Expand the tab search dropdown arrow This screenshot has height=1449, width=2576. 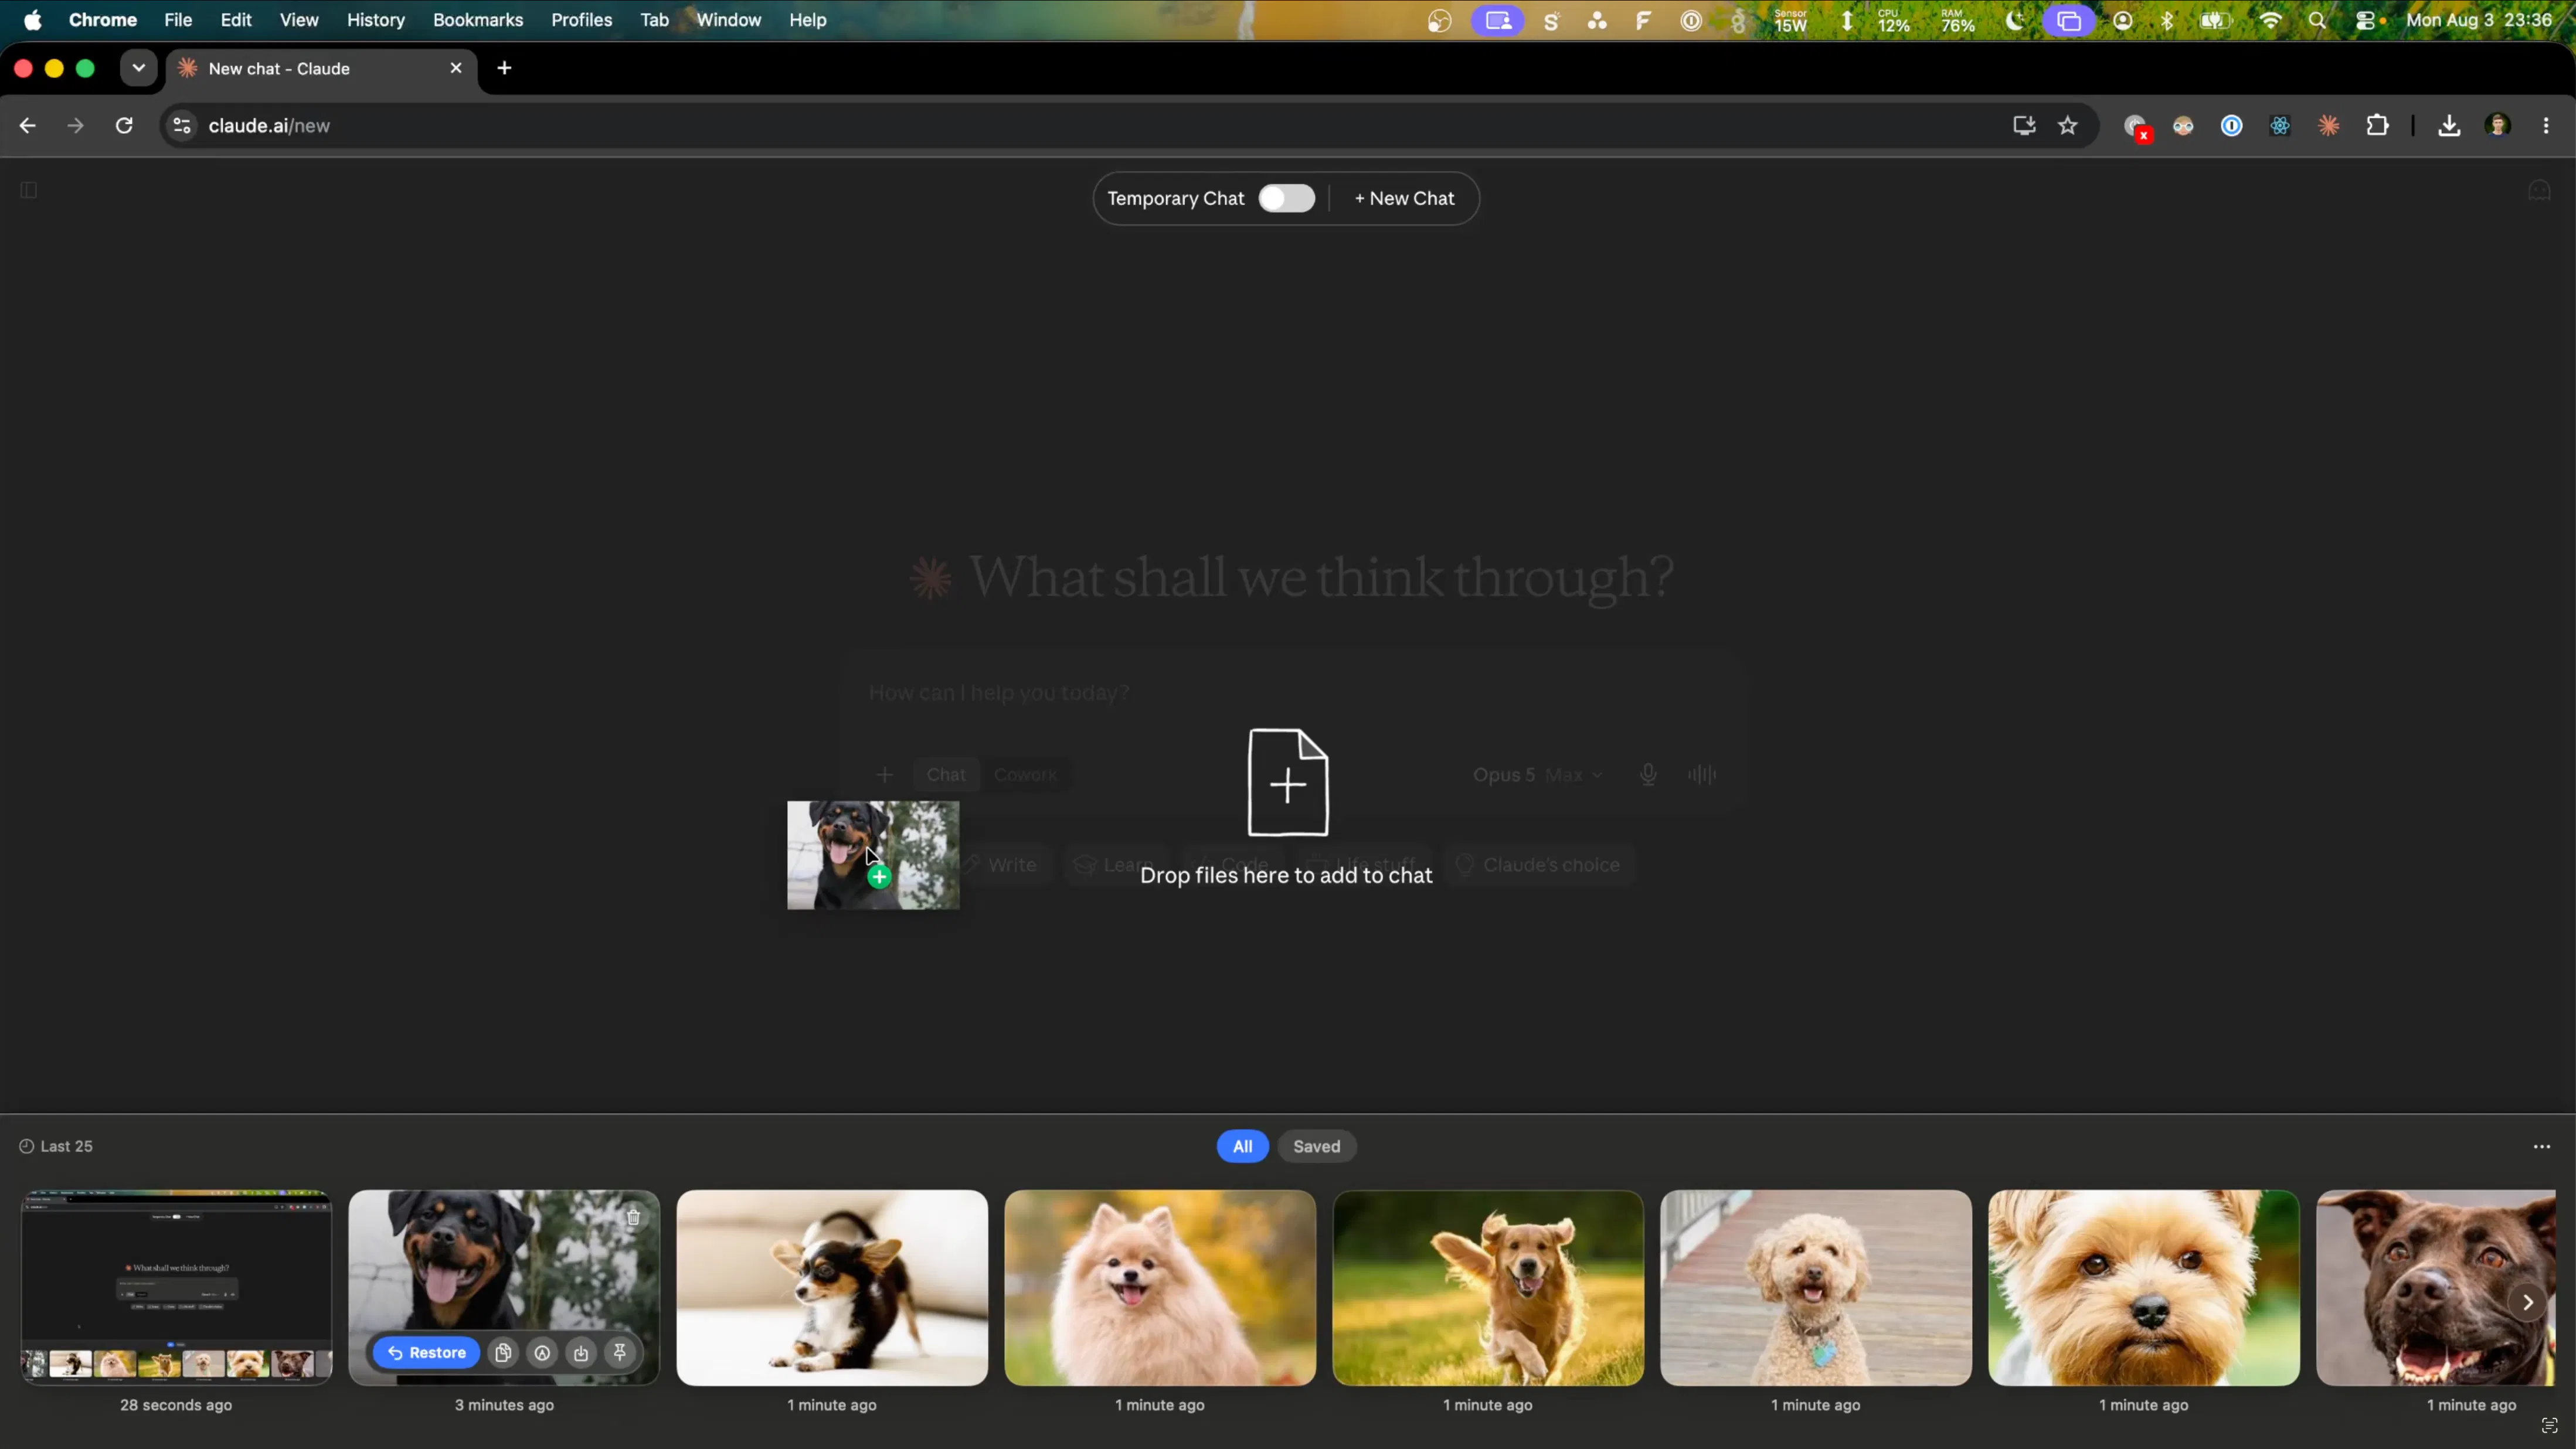click(x=138, y=68)
